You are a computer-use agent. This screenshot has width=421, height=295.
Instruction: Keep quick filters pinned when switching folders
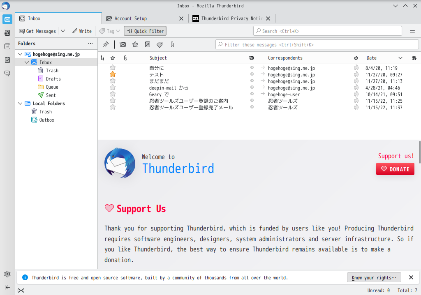106,44
